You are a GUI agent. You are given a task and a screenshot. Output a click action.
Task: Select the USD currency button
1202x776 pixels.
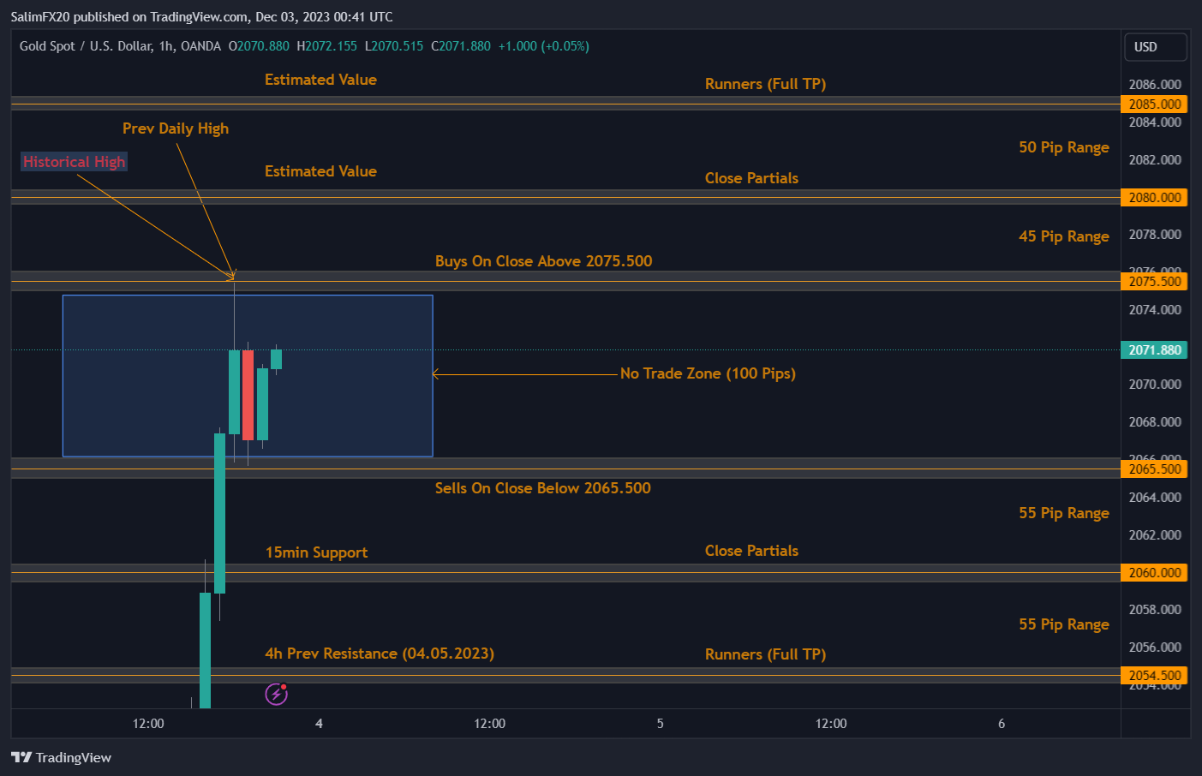click(1154, 46)
